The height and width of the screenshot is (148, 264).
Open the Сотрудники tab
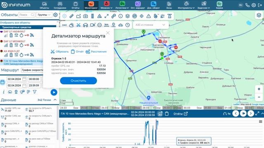[x=60, y=5]
